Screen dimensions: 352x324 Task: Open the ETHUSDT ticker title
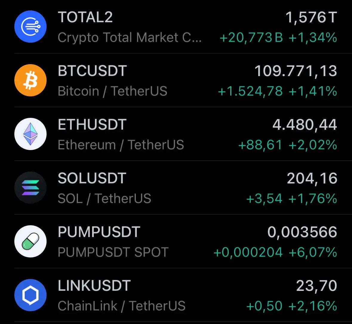pos(92,124)
